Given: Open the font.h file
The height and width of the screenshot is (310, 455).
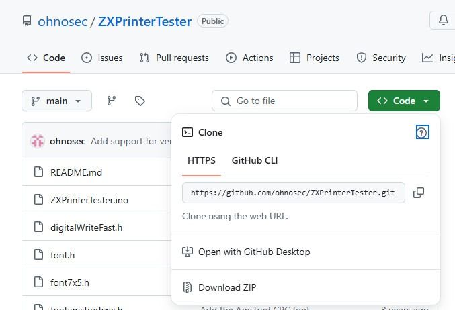Looking at the screenshot, I should [63, 255].
